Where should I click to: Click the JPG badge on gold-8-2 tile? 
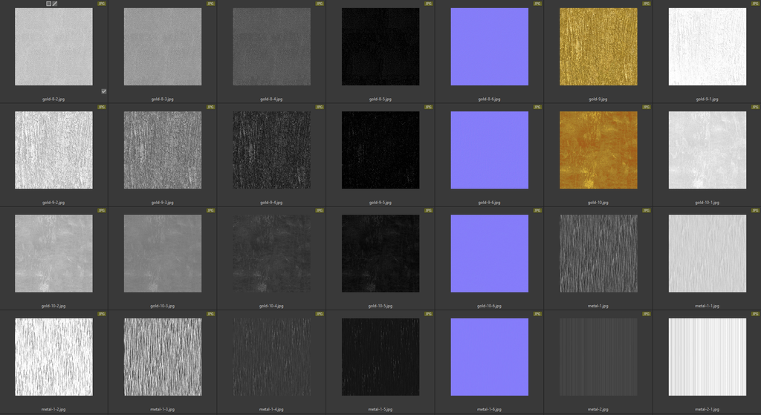102,4
